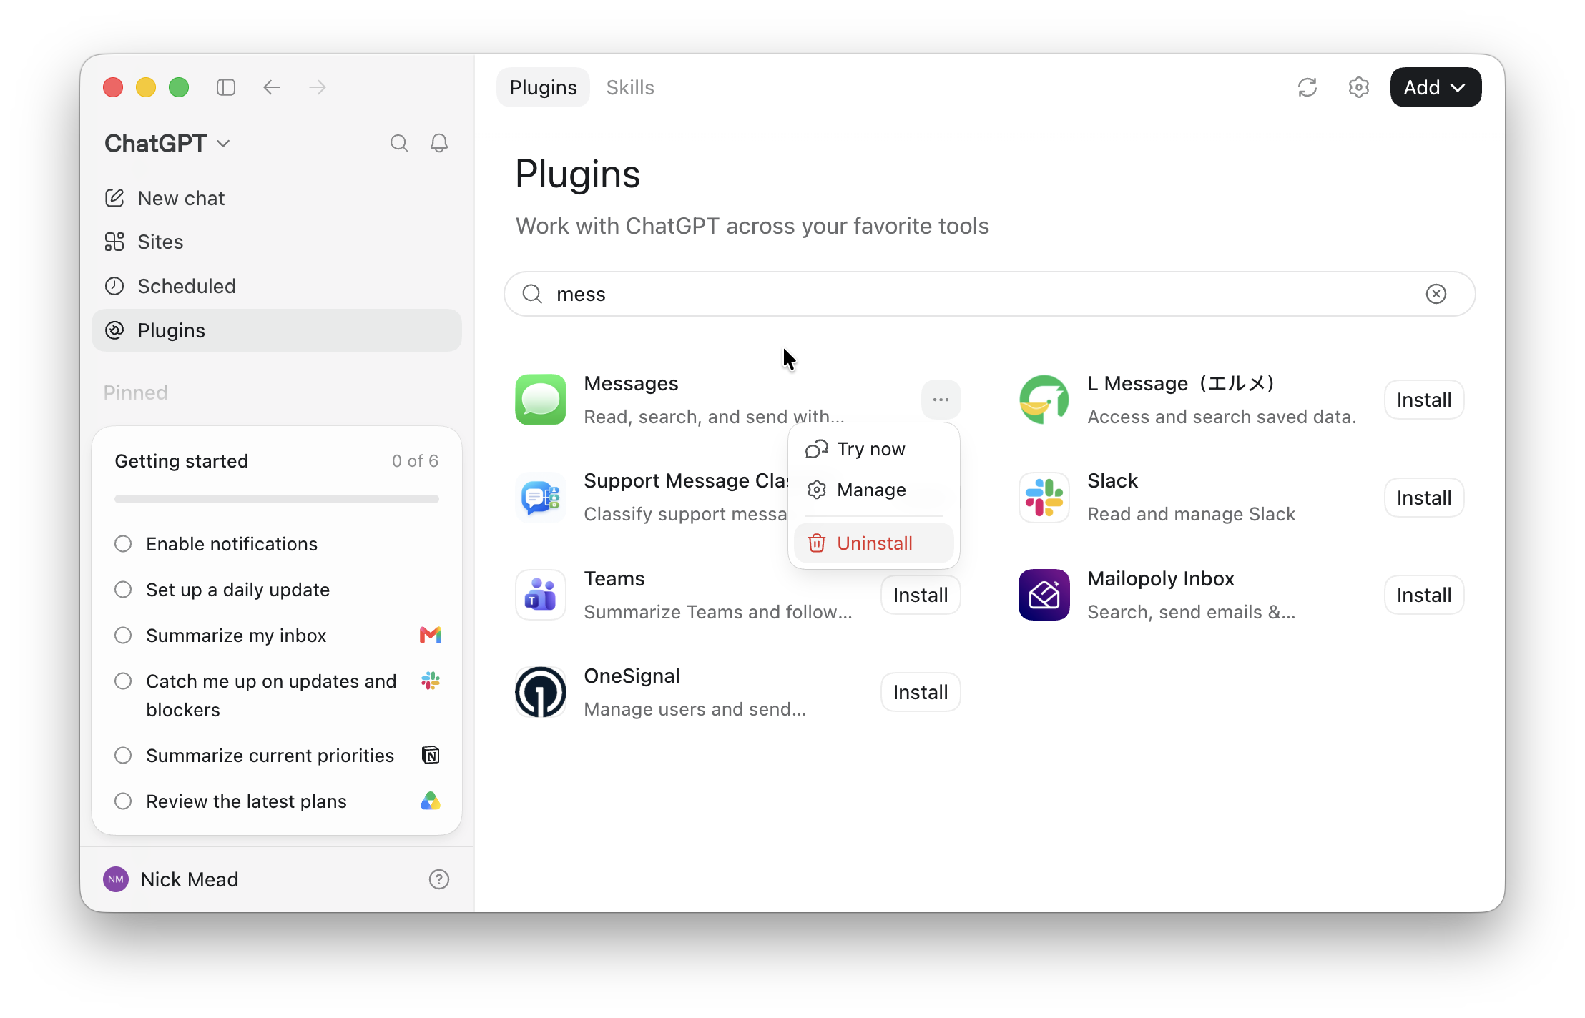This screenshot has width=1585, height=1018.
Task: Toggle the sidebar panel icon
Action: click(226, 87)
